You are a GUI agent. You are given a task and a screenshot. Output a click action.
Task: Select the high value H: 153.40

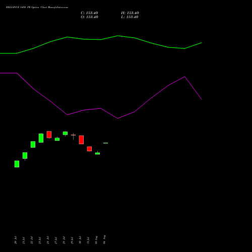point(130,13)
